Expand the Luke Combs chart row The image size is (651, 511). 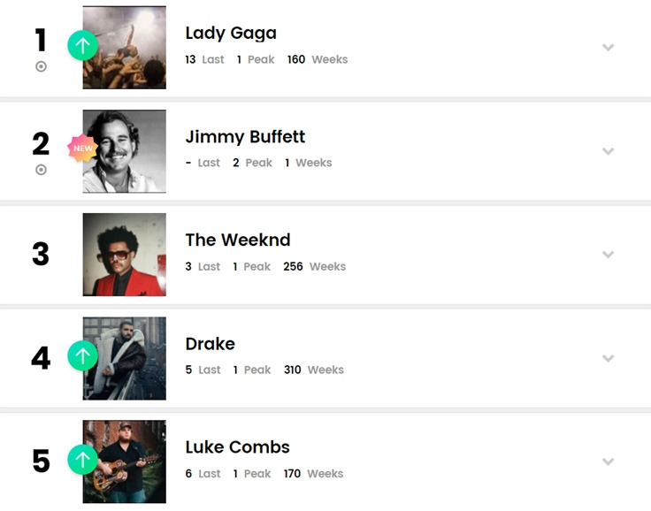(x=608, y=461)
